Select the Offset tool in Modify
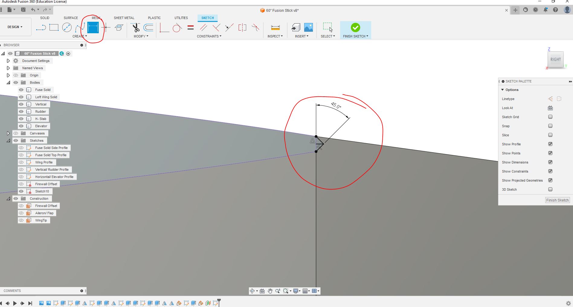573x307 pixels. (148, 28)
